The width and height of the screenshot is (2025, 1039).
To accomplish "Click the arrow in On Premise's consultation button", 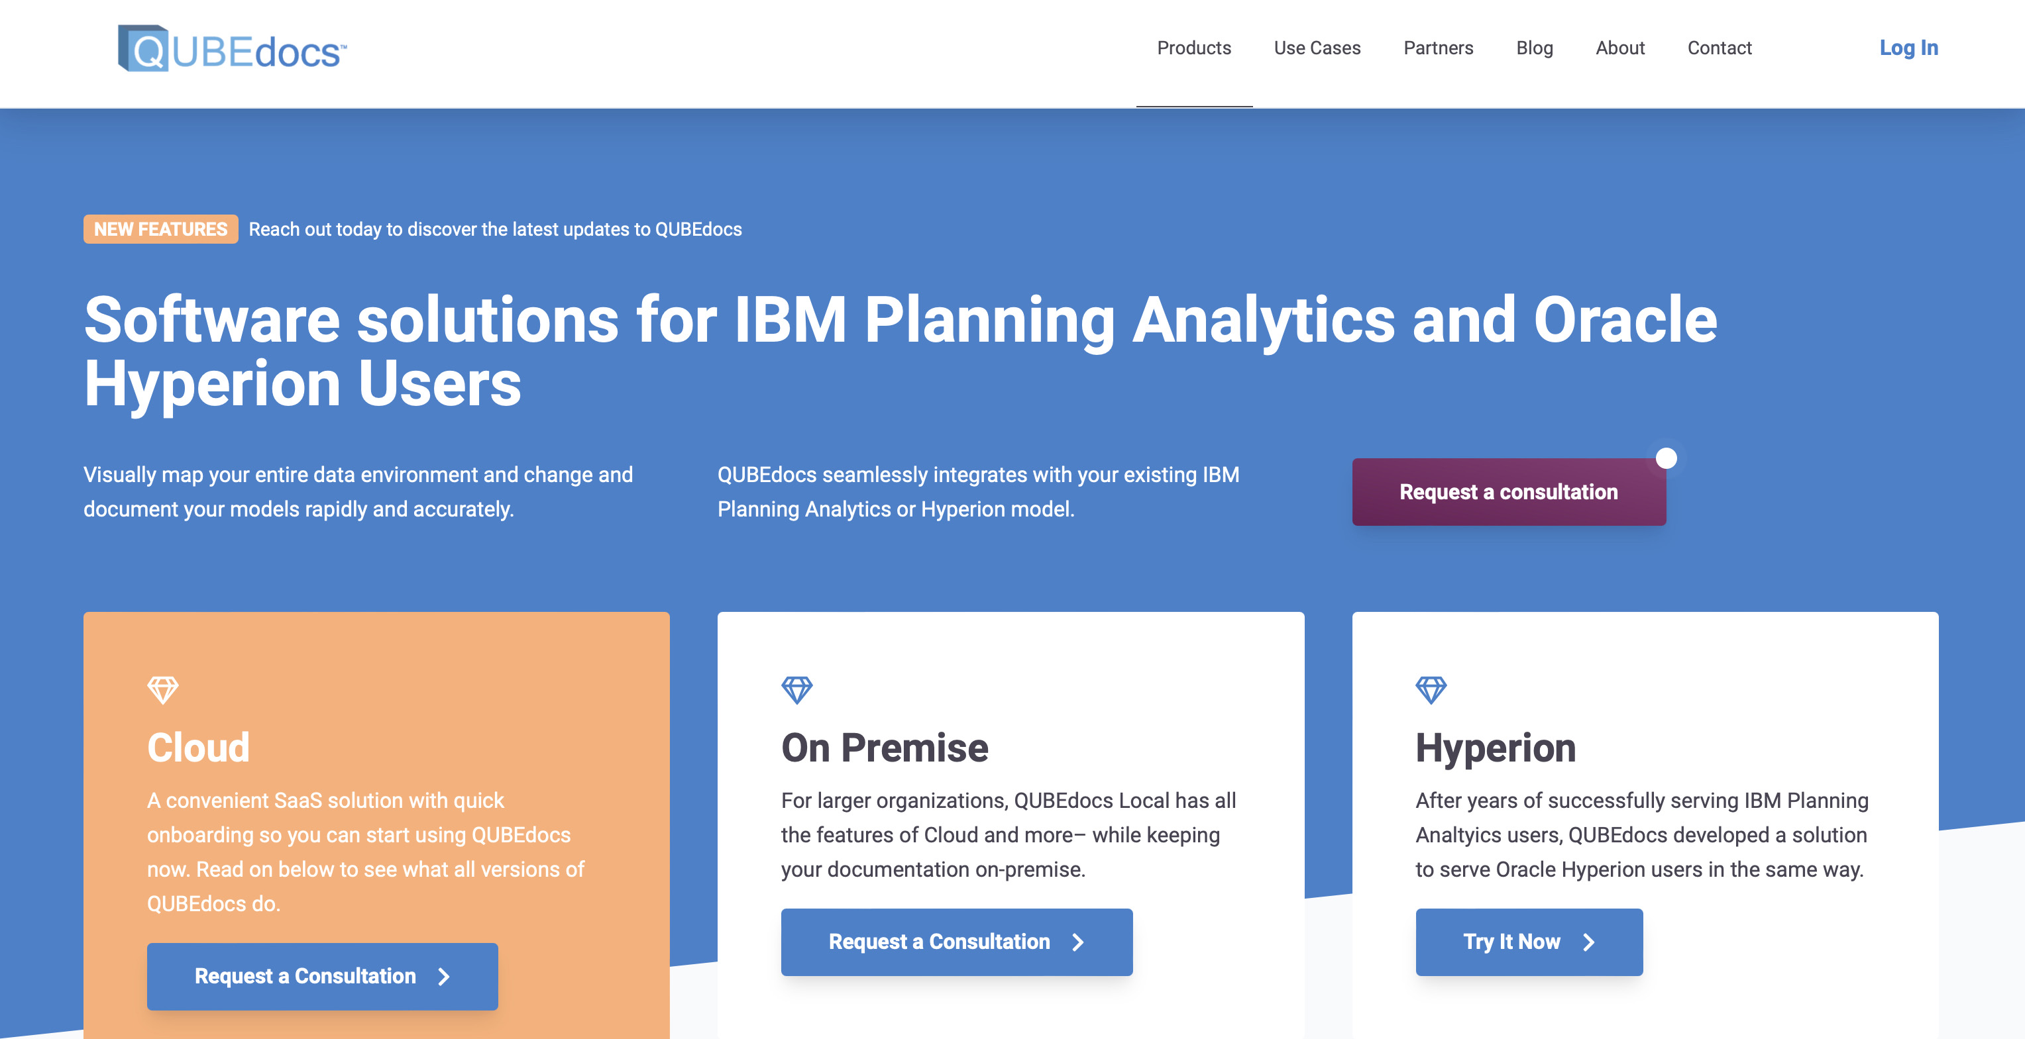I will 1079,942.
